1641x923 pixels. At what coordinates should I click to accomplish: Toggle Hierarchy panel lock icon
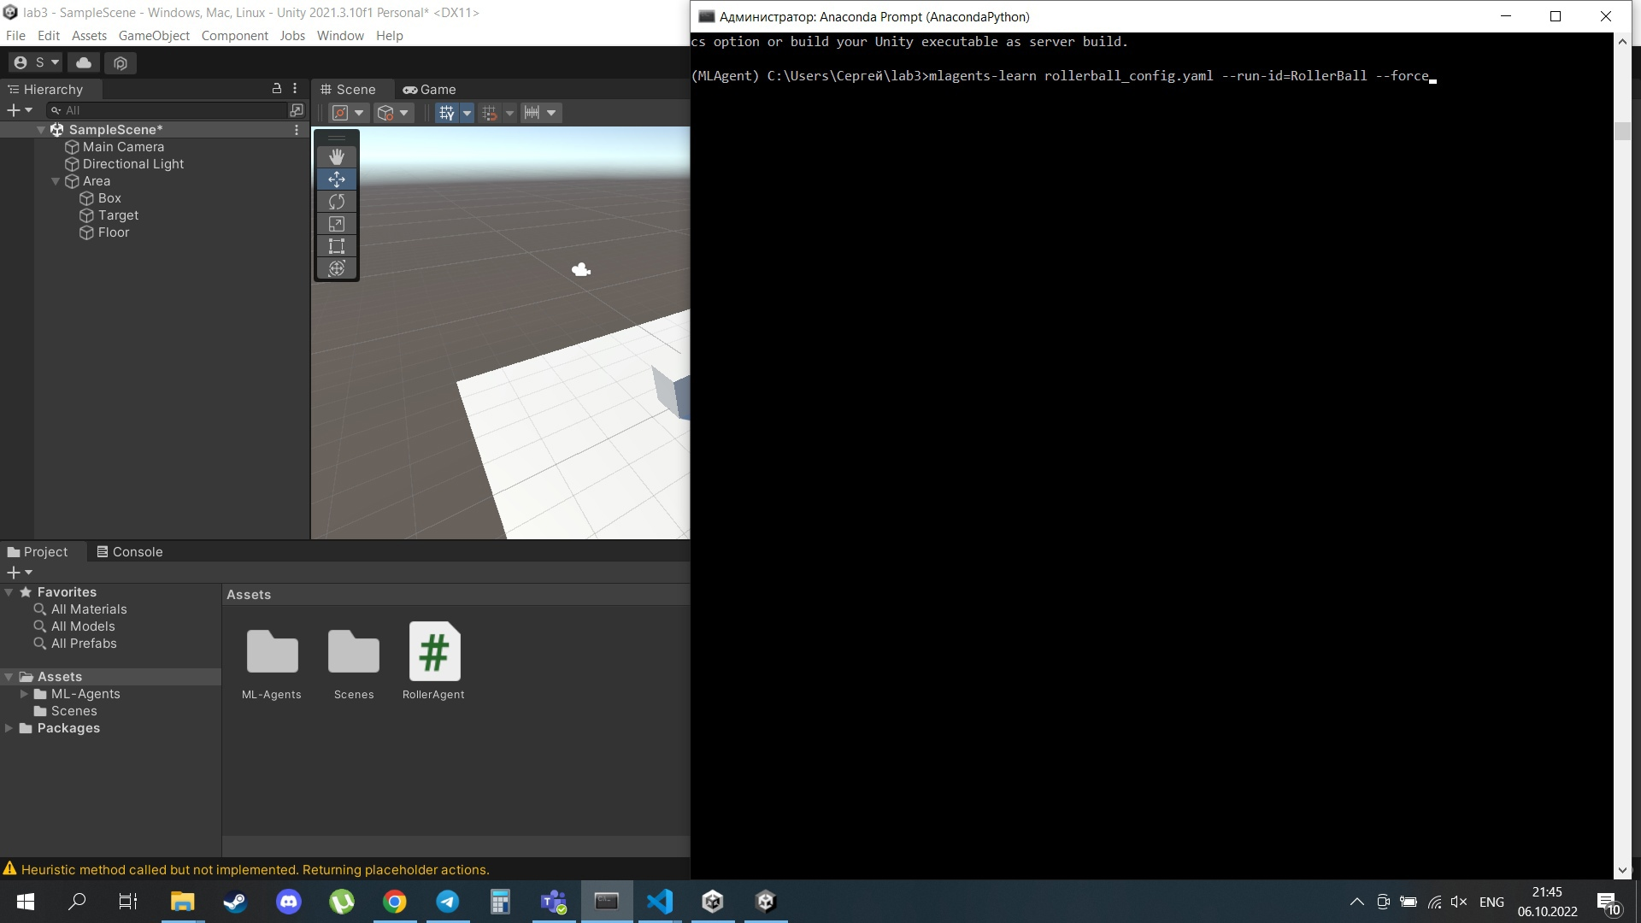(x=276, y=89)
